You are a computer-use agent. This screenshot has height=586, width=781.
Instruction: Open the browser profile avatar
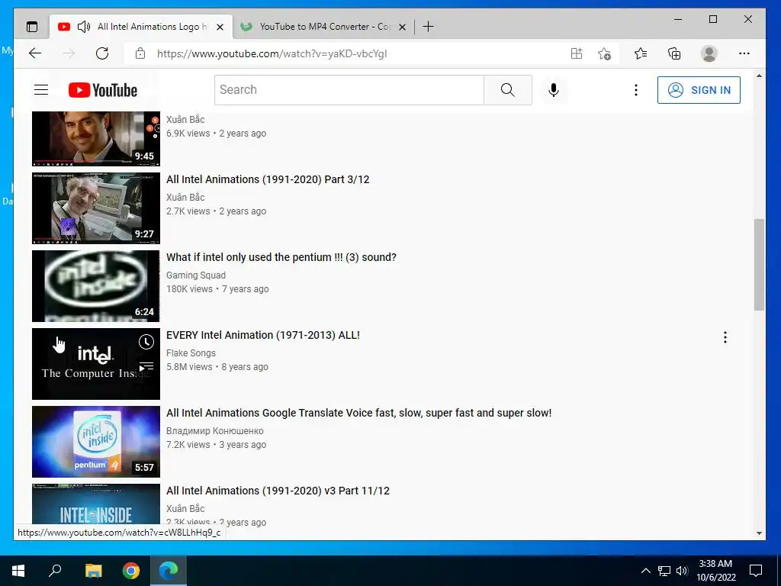point(709,53)
